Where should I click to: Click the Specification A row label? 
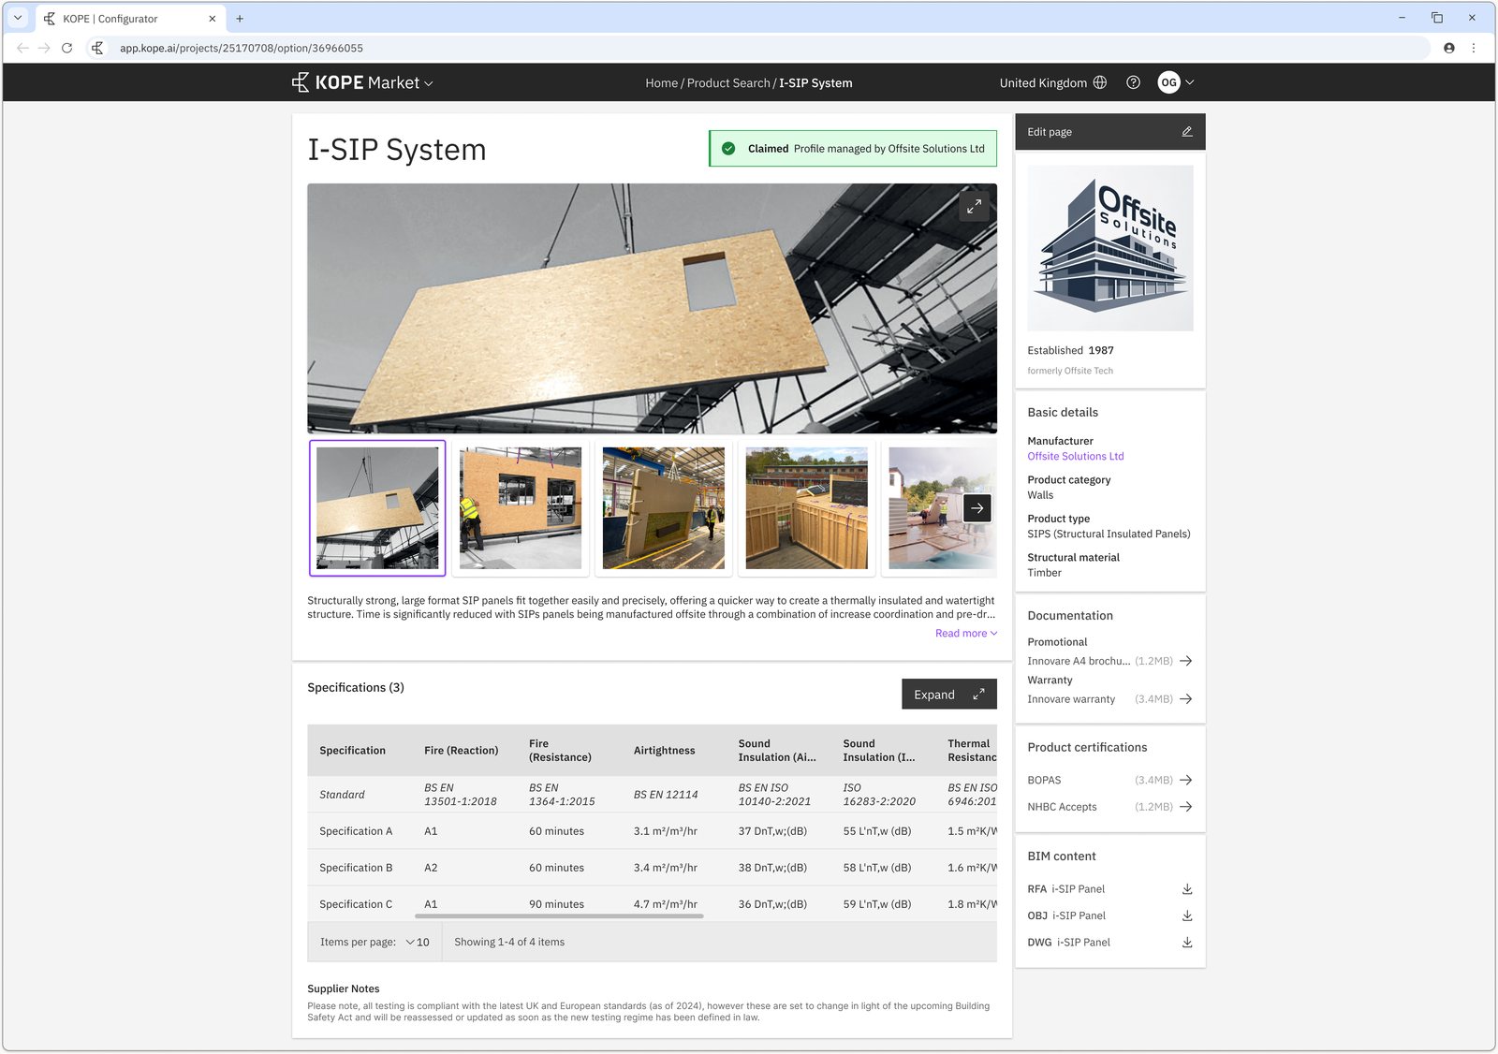click(x=356, y=831)
